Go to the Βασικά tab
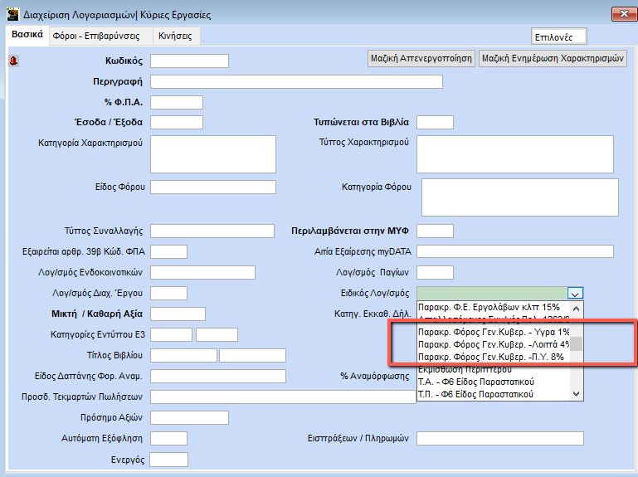 click(x=27, y=36)
